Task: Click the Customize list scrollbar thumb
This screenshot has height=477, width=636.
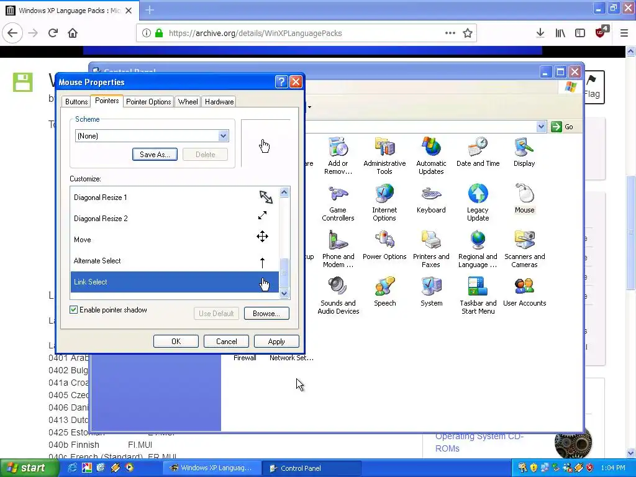Action: point(284,273)
